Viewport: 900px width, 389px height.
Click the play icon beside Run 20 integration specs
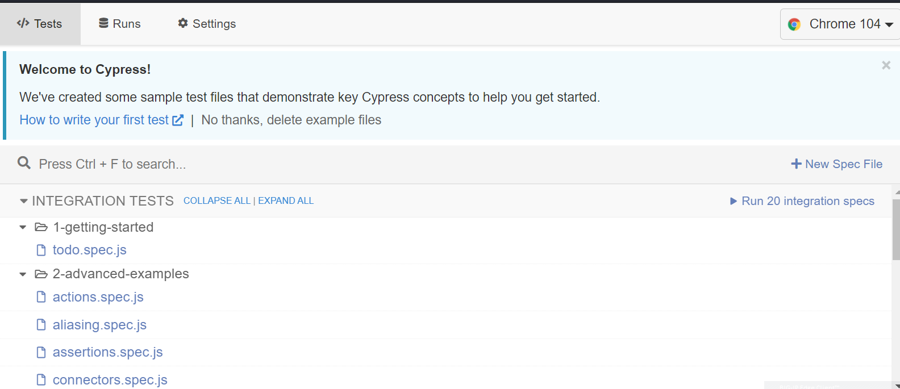(734, 201)
